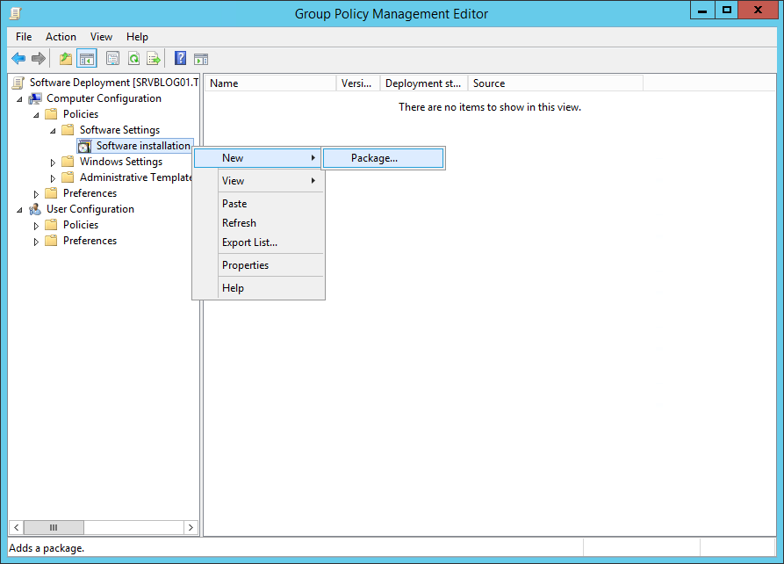Open Properties via the toolbar icon
The height and width of the screenshot is (564, 784).
coord(112,58)
